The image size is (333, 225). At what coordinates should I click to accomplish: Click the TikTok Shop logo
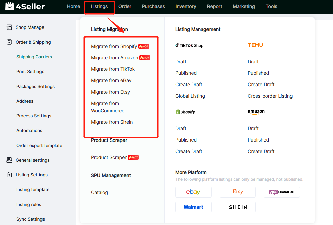(x=189, y=45)
